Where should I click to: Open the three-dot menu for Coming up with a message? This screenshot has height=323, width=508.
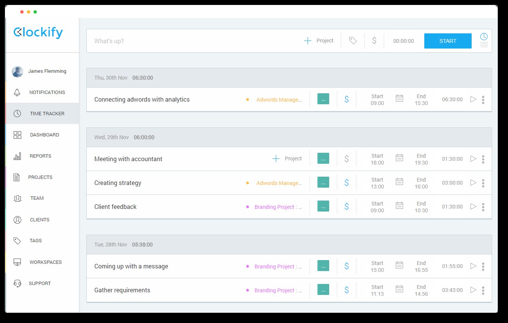[x=483, y=266]
